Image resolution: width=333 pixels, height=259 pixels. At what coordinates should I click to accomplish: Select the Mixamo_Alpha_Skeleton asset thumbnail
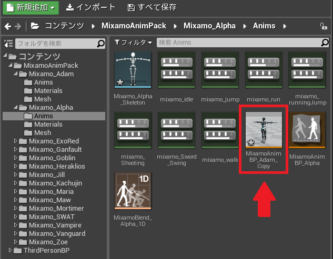tap(133, 69)
